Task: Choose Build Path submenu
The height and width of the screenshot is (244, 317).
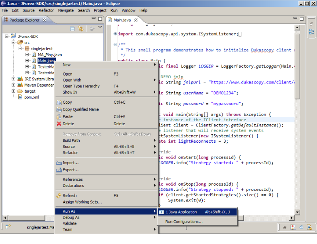Action: (106, 140)
